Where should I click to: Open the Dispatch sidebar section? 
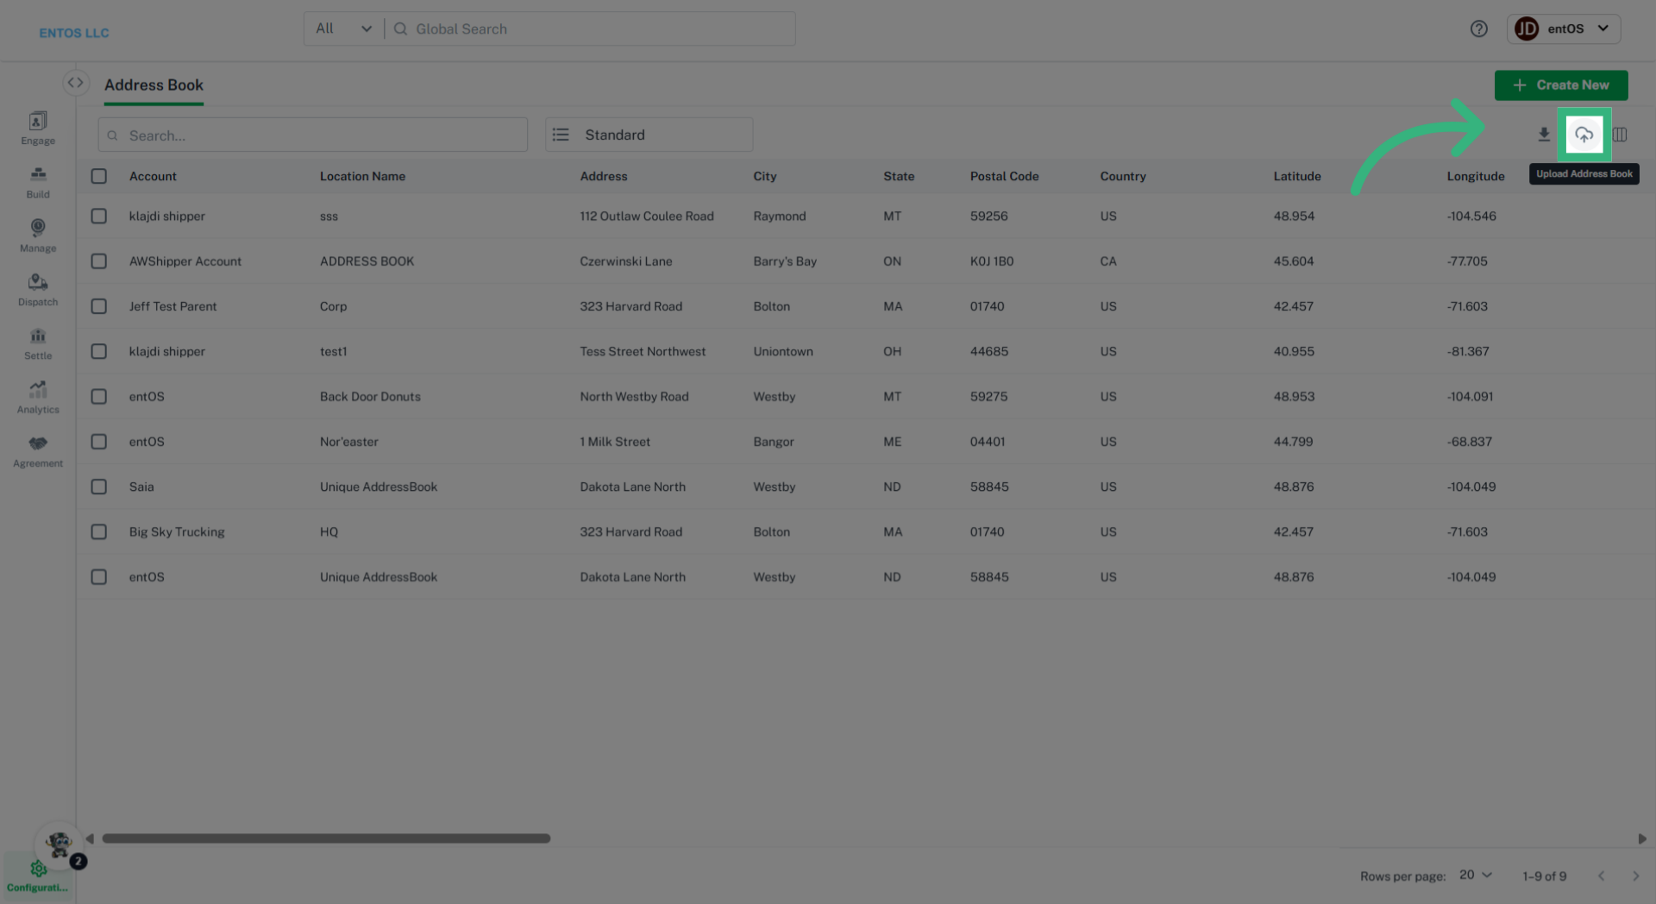point(38,289)
